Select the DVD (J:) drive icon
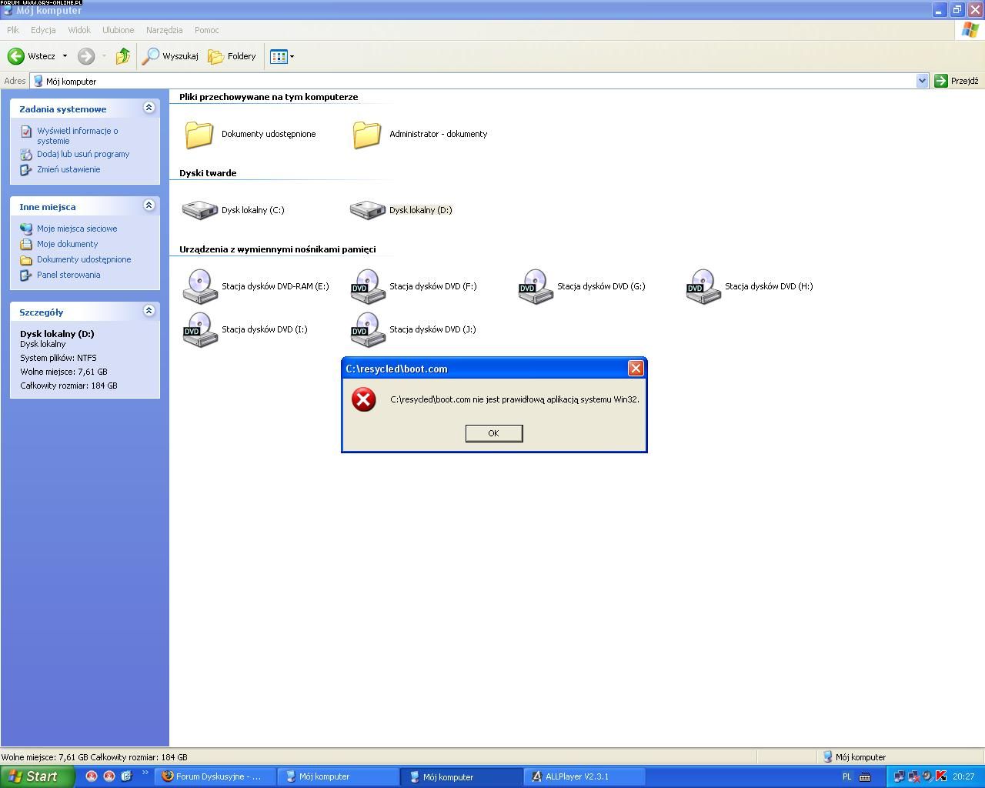 pyautogui.click(x=368, y=329)
